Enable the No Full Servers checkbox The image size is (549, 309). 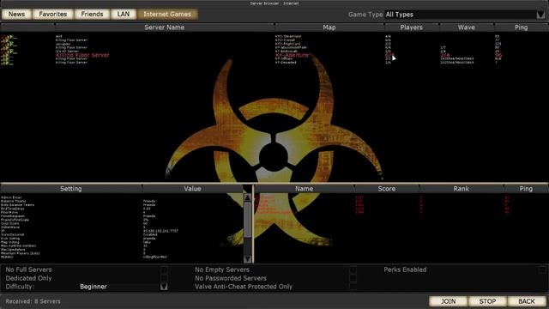tap(164, 270)
